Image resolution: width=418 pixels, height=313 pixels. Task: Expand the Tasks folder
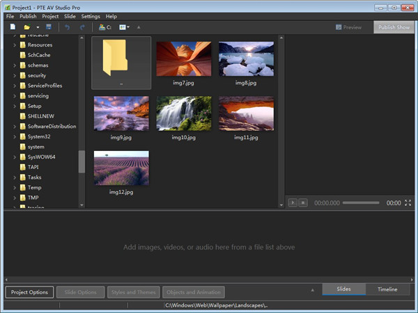click(x=15, y=177)
